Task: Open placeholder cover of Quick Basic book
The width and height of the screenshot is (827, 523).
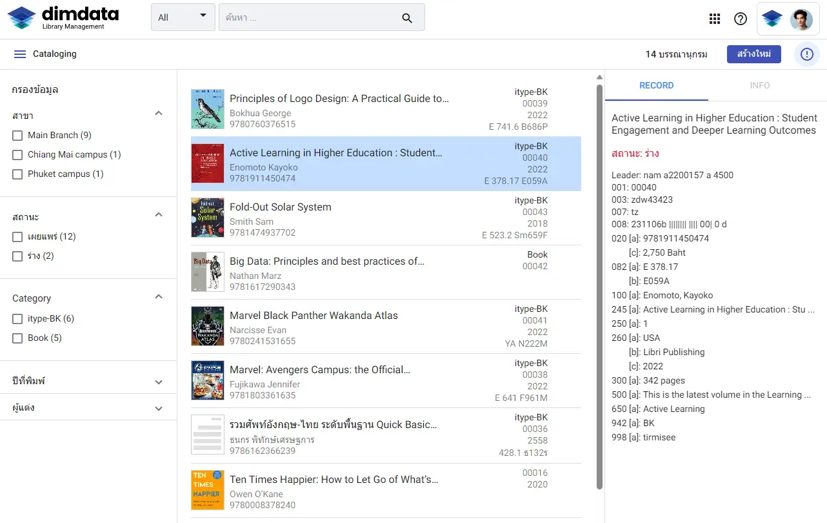Action: (x=208, y=435)
